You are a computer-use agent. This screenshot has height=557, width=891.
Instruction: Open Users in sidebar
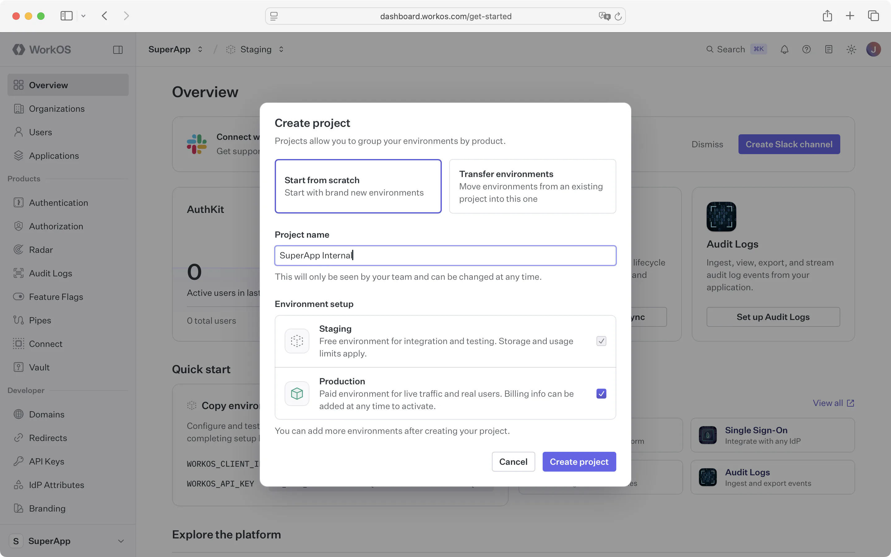point(68,132)
